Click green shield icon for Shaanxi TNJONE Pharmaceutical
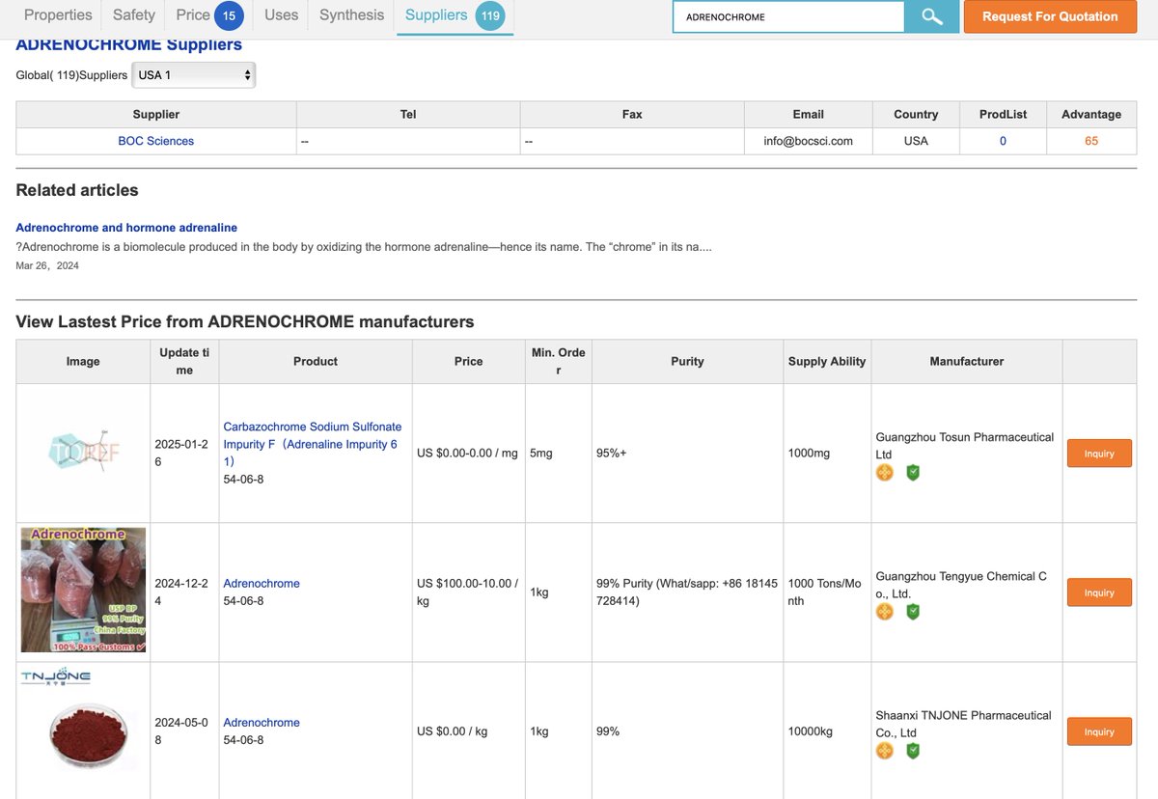Screen dimensions: 1158x799 [913, 751]
